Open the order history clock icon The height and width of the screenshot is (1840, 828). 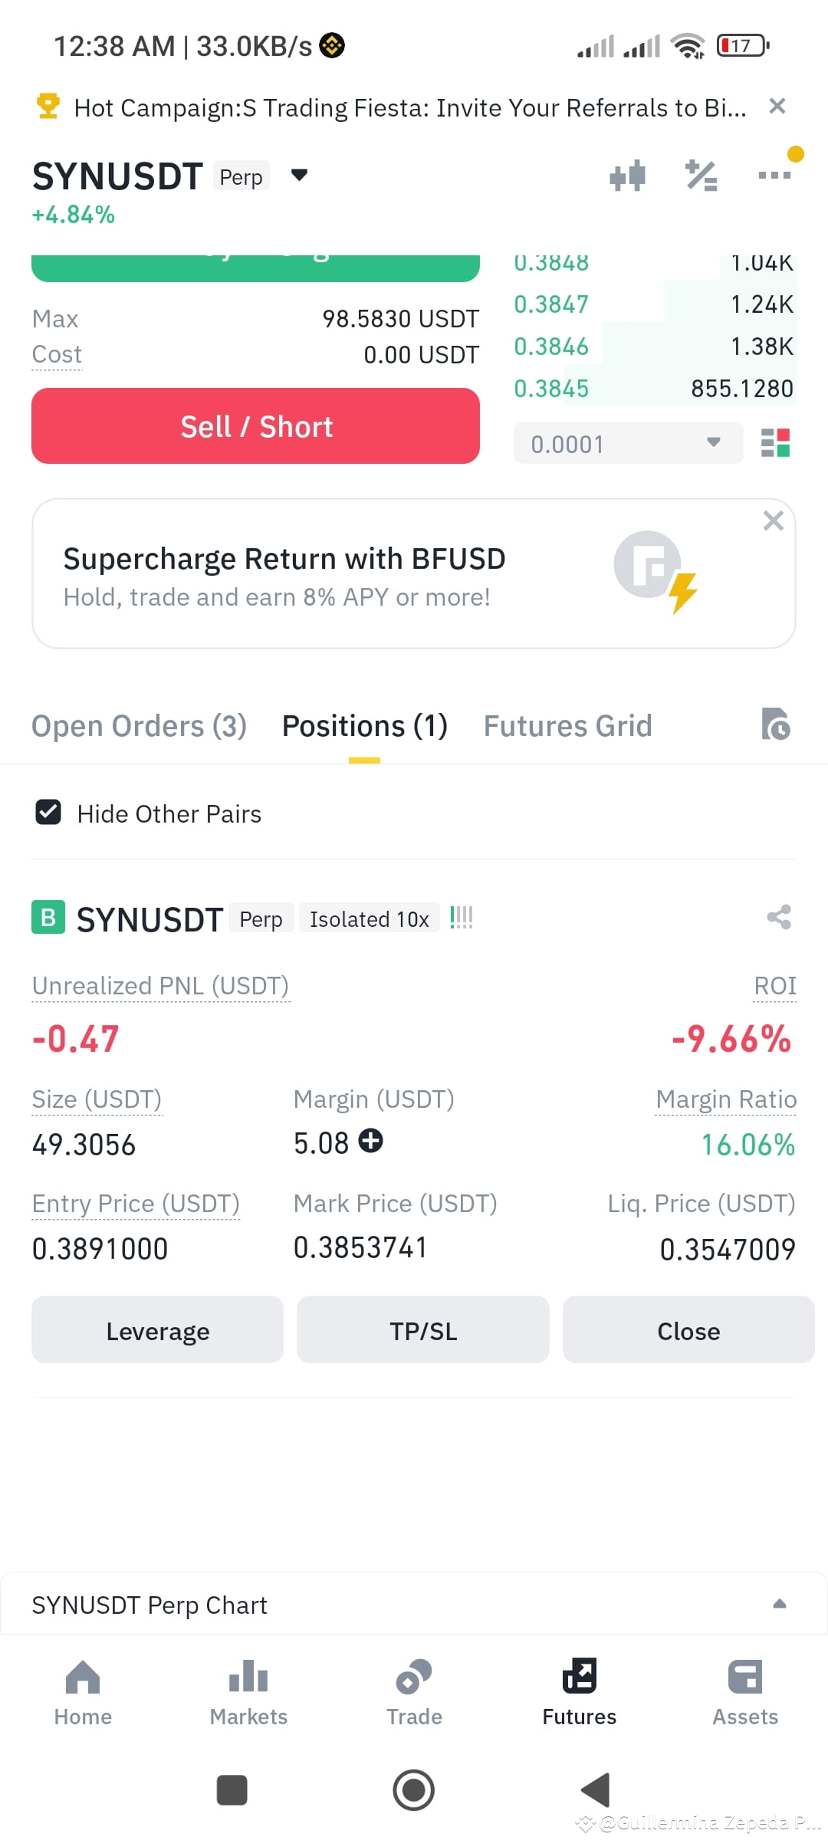(x=776, y=724)
